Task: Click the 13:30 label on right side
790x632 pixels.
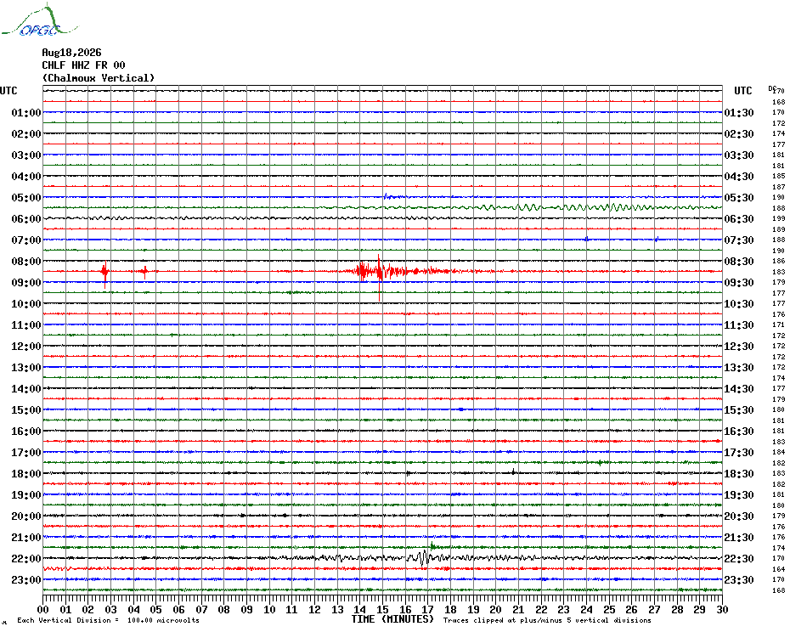Action: [x=739, y=368]
